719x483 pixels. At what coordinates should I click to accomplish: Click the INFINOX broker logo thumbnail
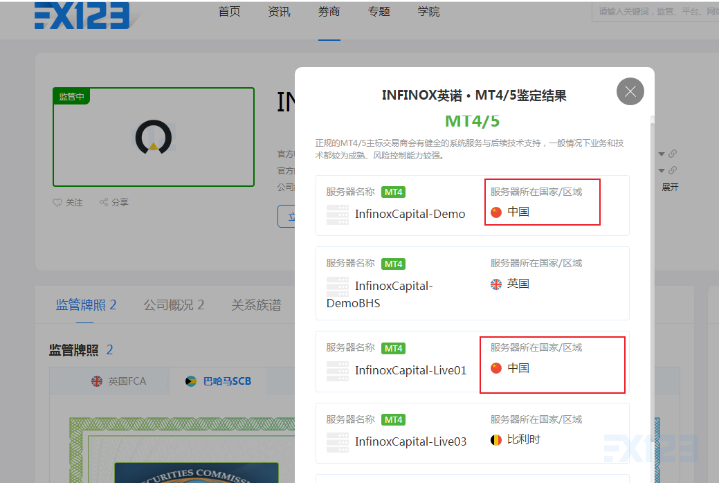pyautogui.click(x=154, y=137)
